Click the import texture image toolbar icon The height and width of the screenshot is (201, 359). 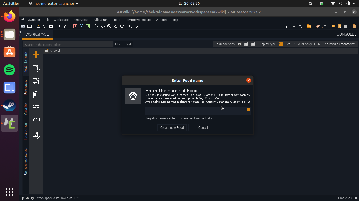tap(23, 26)
